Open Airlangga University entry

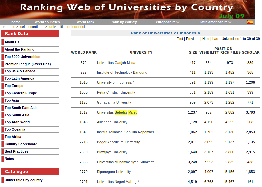point(112,122)
